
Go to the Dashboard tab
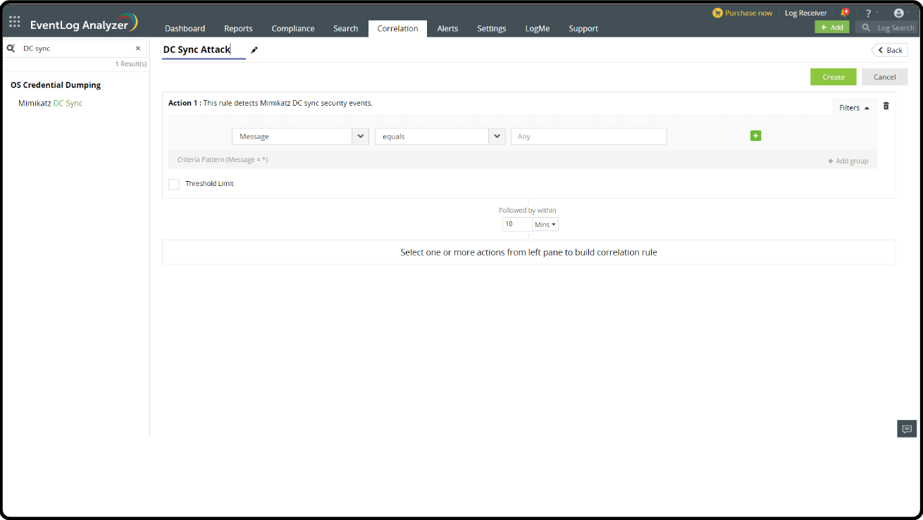(185, 28)
